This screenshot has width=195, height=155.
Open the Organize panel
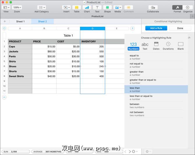[x=187, y=8]
